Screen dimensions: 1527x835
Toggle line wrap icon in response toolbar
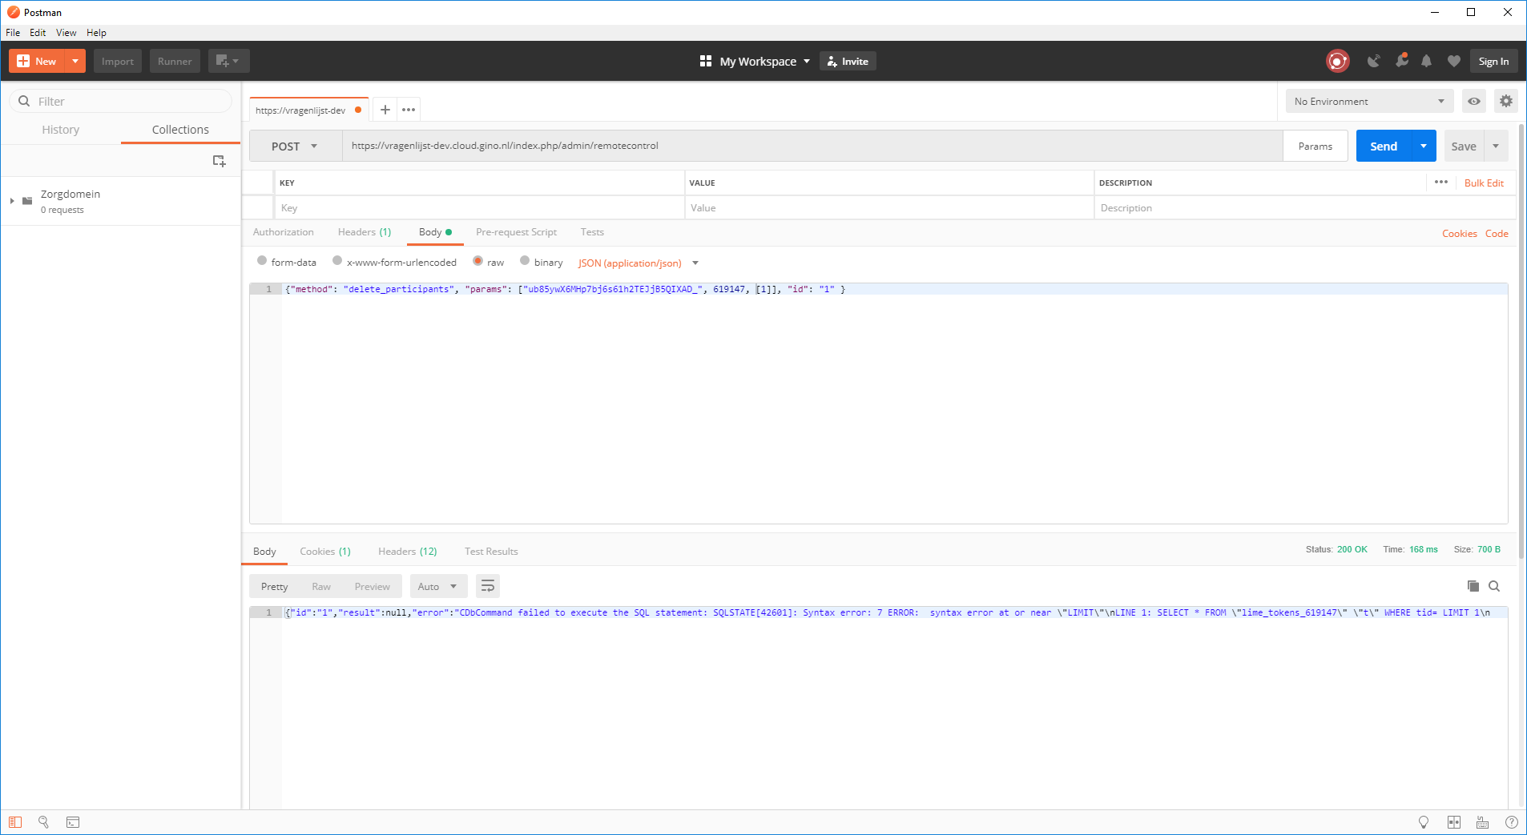[x=487, y=586]
